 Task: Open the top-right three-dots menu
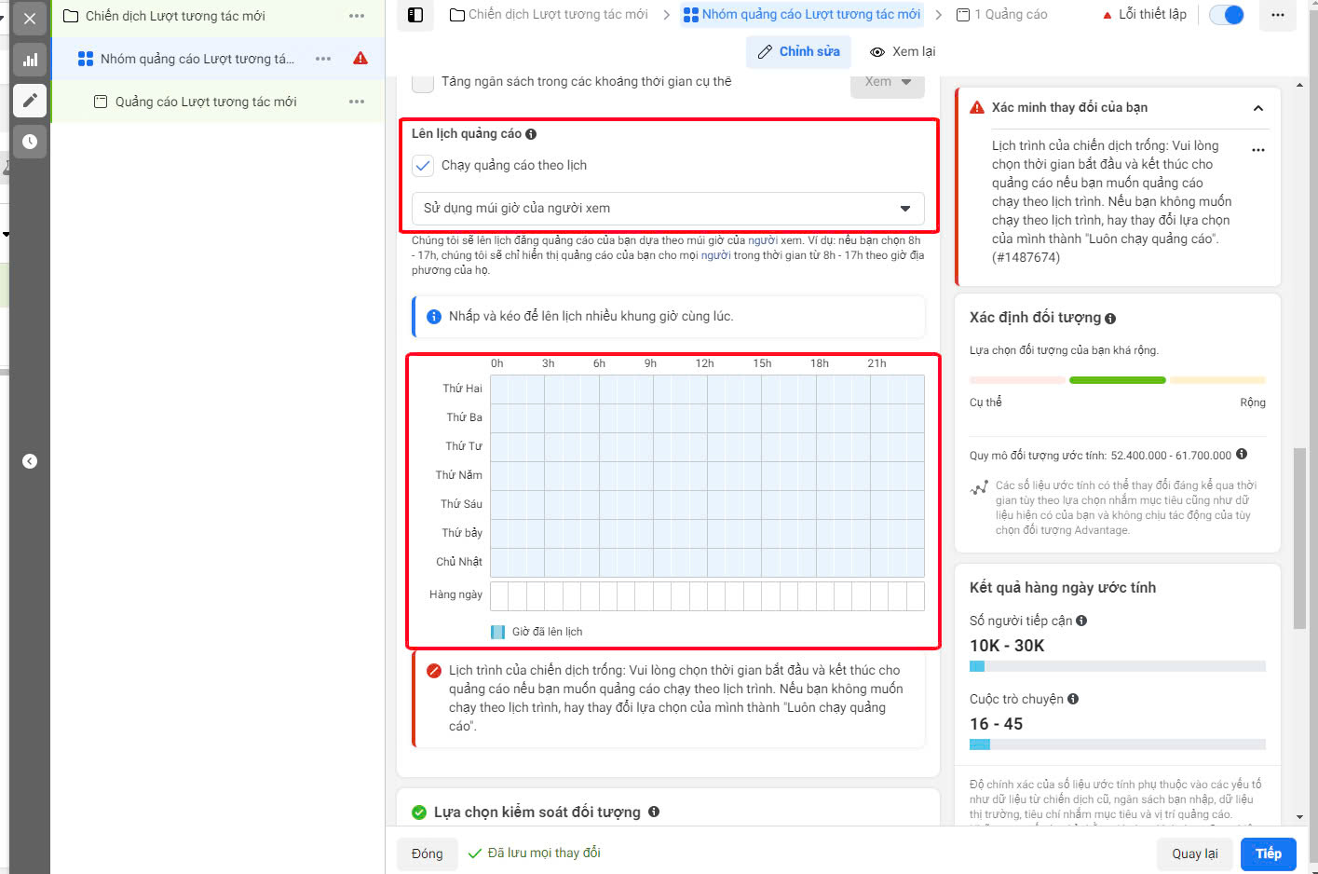1277,15
